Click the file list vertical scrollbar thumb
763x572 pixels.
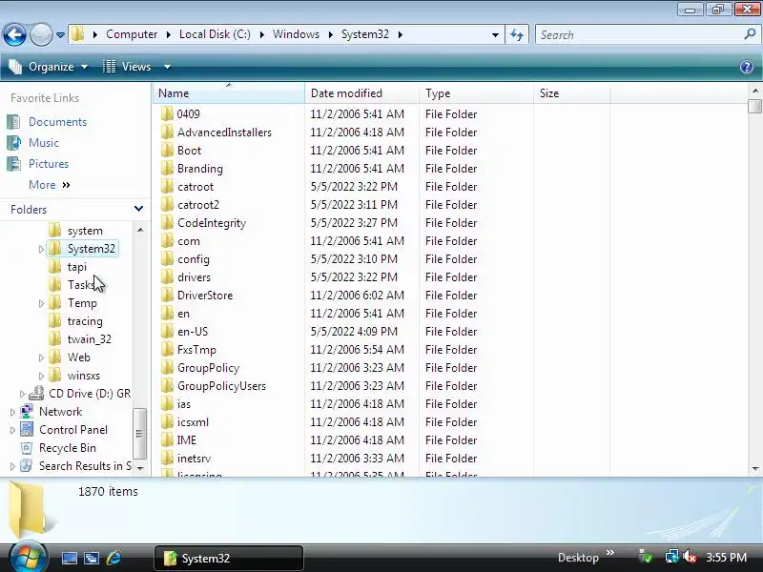754,106
